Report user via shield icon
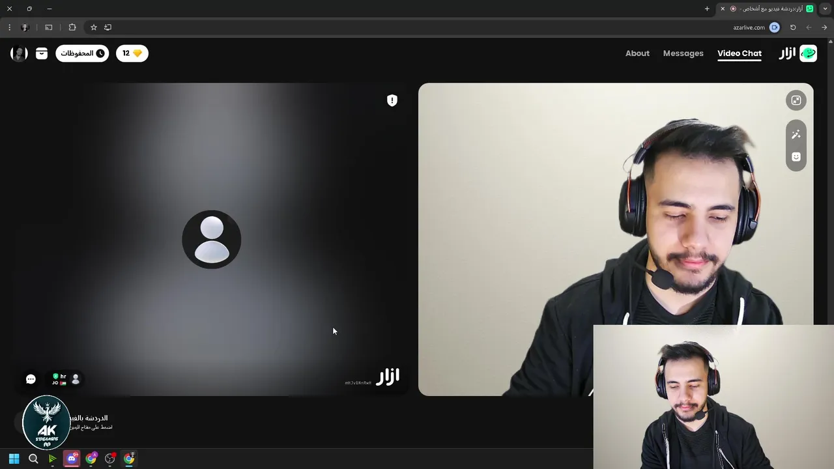The width and height of the screenshot is (834, 469). coord(392,100)
